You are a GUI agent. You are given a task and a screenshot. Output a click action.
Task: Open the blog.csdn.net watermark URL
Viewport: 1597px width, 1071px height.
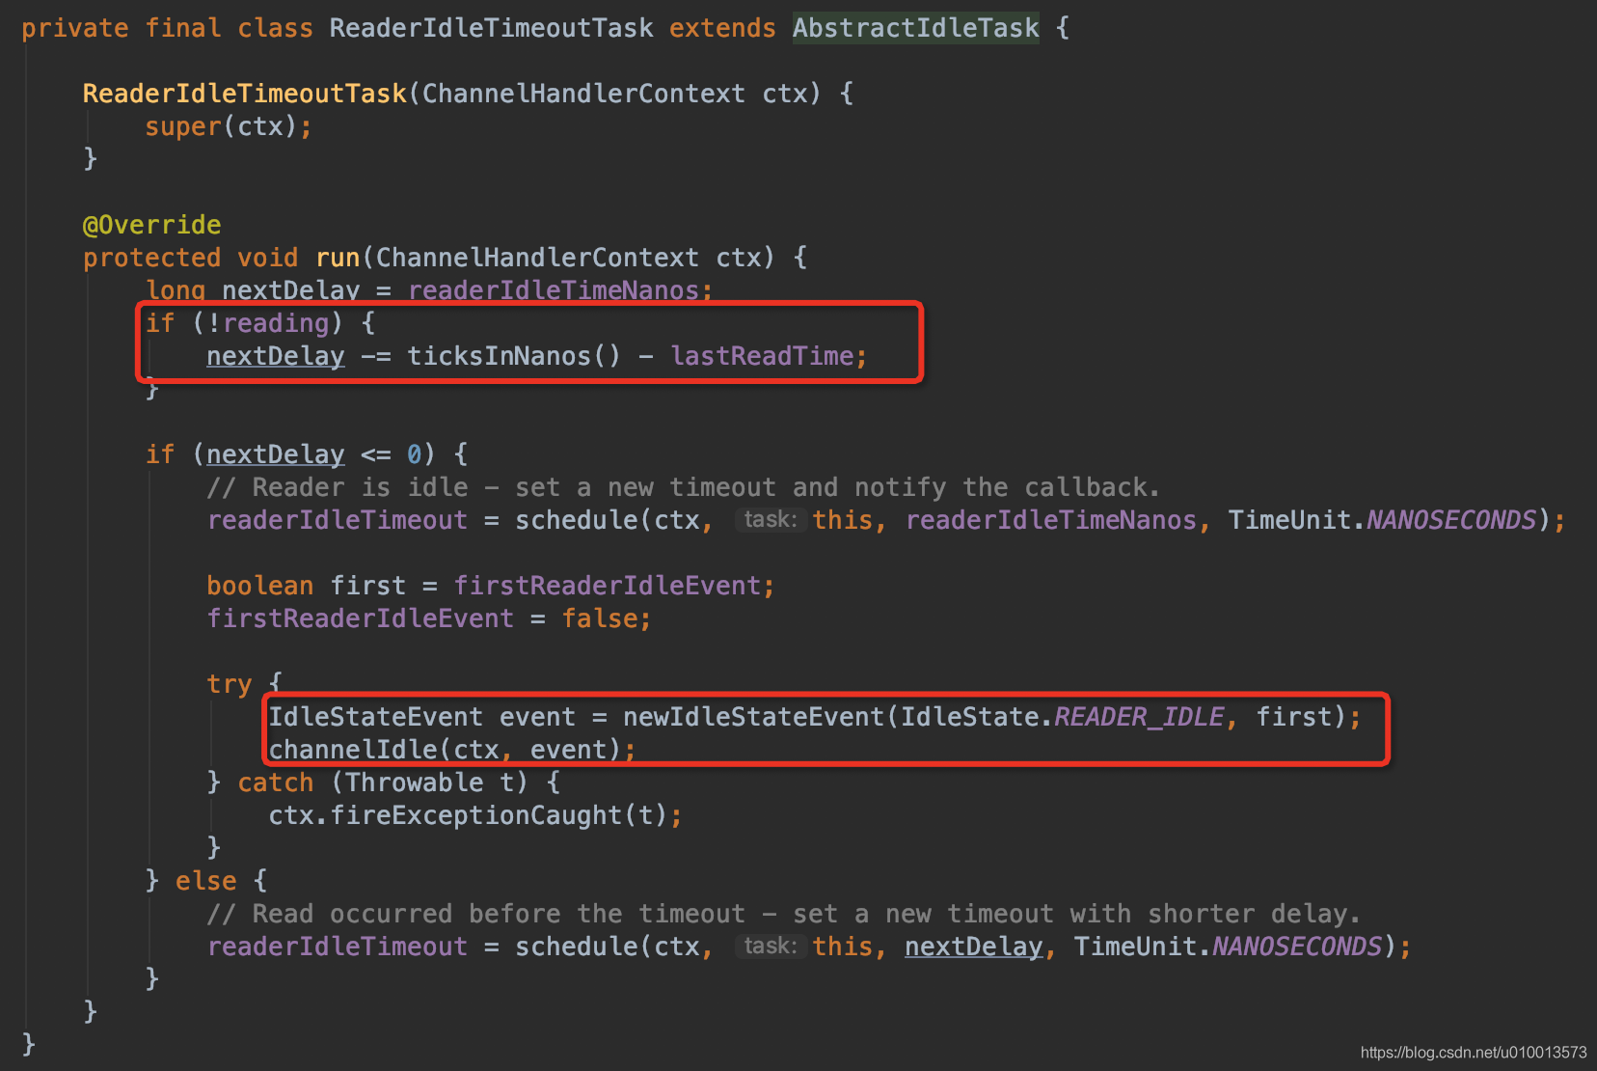(1473, 1053)
